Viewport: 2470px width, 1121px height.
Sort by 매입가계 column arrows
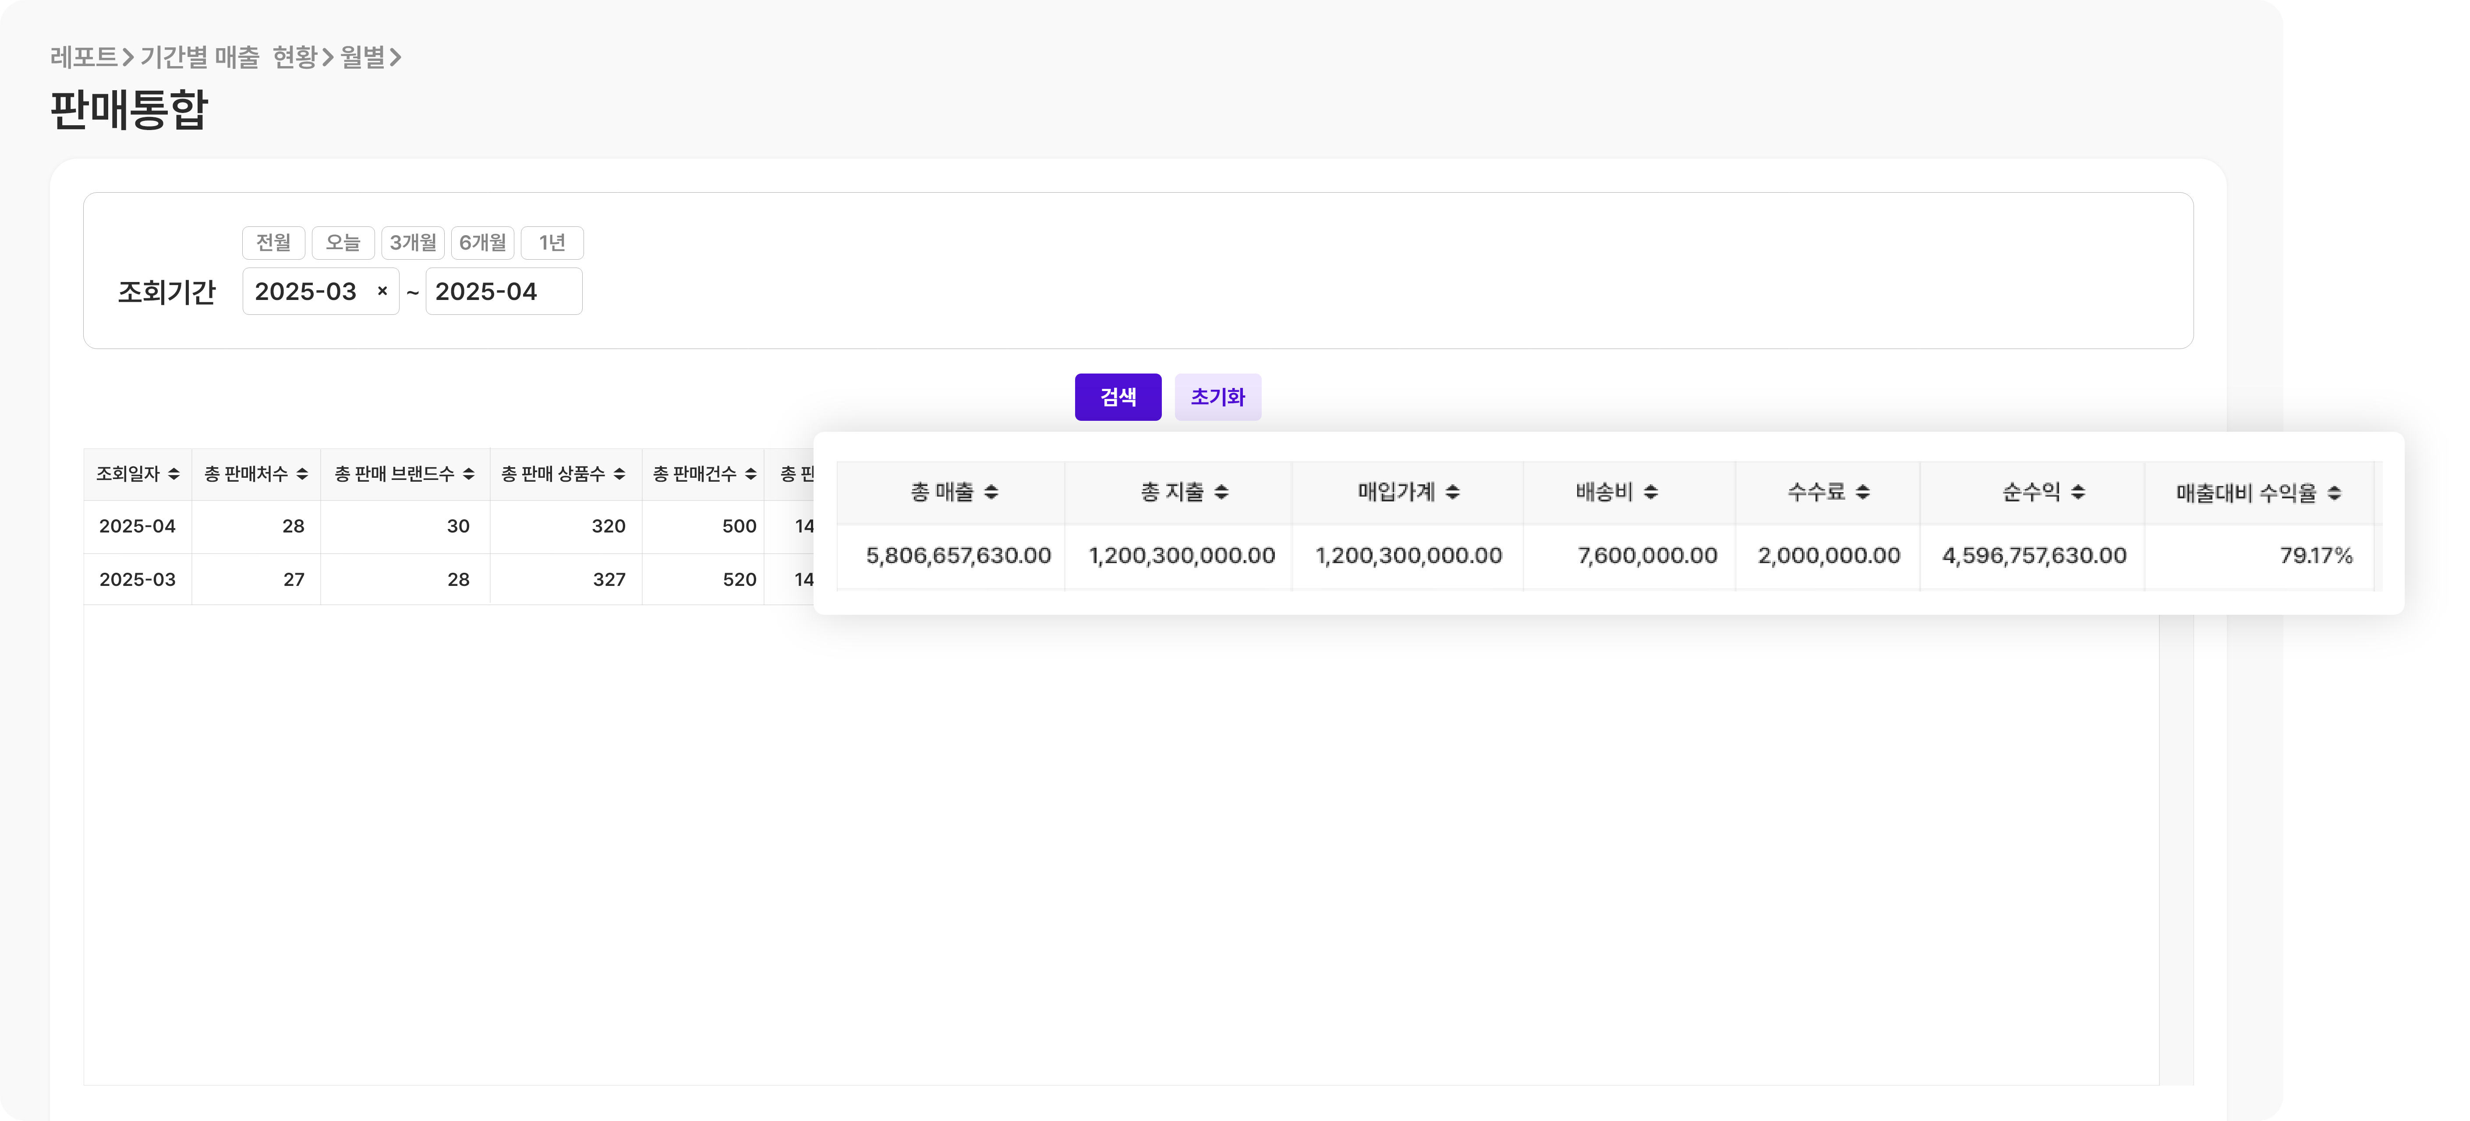1453,493
